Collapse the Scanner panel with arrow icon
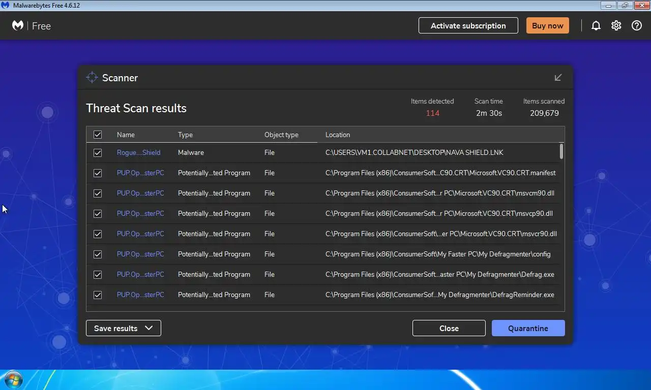The height and width of the screenshot is (390, 651). pyautogui.click(x=558, y=77)
